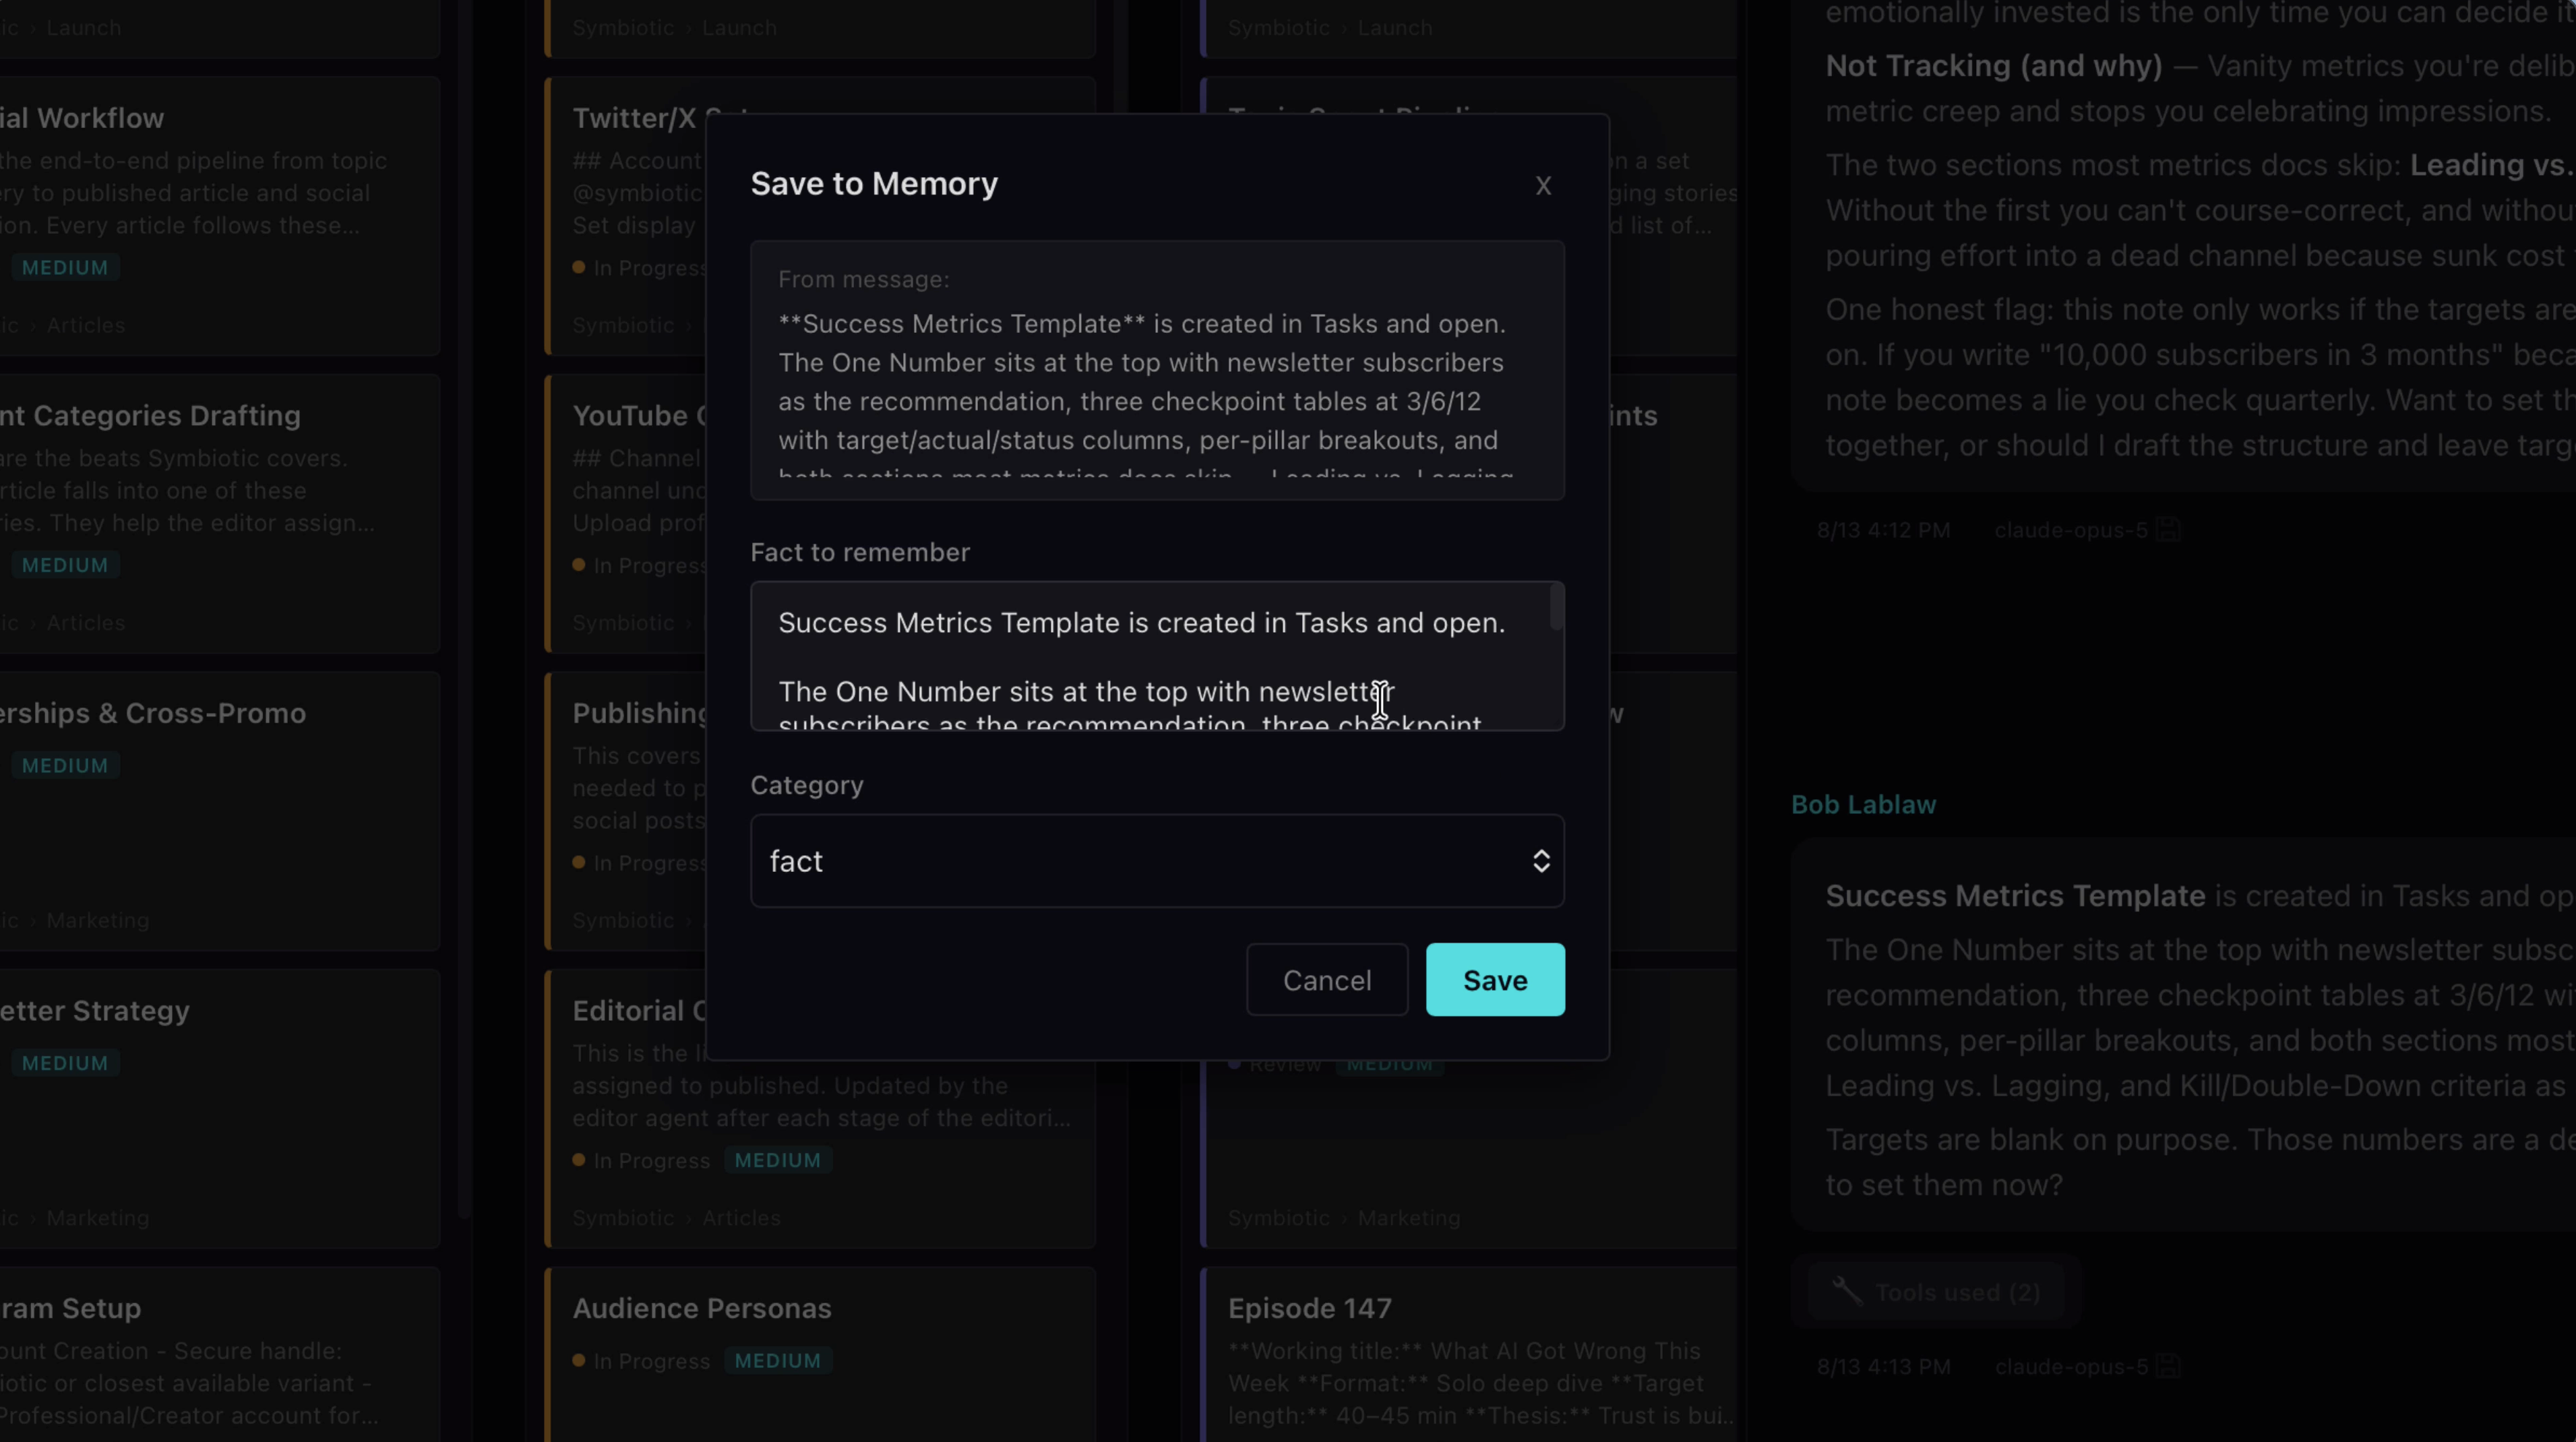Click the Save to Memory dialog title
The height and width of the screenshot is (1442, 2576).
(x=874, y=184)
